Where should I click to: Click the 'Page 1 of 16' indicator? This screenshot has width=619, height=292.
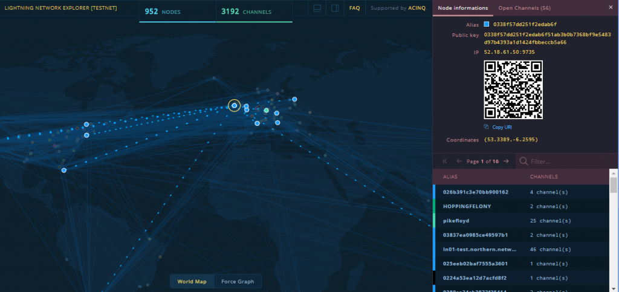pyautogui.click(x=483, y=161)
